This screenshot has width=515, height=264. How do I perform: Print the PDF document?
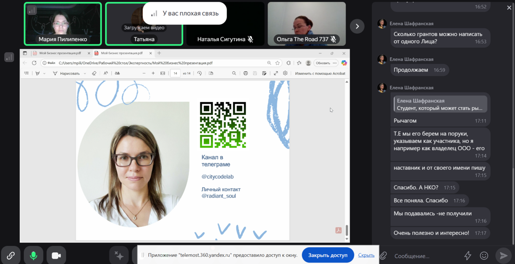click(x=246, y=73)
